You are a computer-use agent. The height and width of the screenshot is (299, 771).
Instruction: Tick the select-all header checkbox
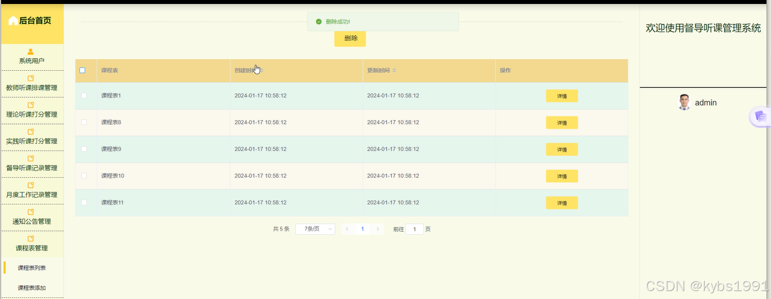pos(82,70)
